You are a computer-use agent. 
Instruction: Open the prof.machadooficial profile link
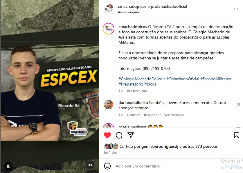click(169, 6)
